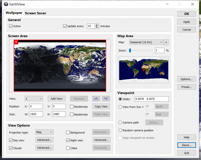
Task: Click the Position X input field
Action: pos(36,106)
